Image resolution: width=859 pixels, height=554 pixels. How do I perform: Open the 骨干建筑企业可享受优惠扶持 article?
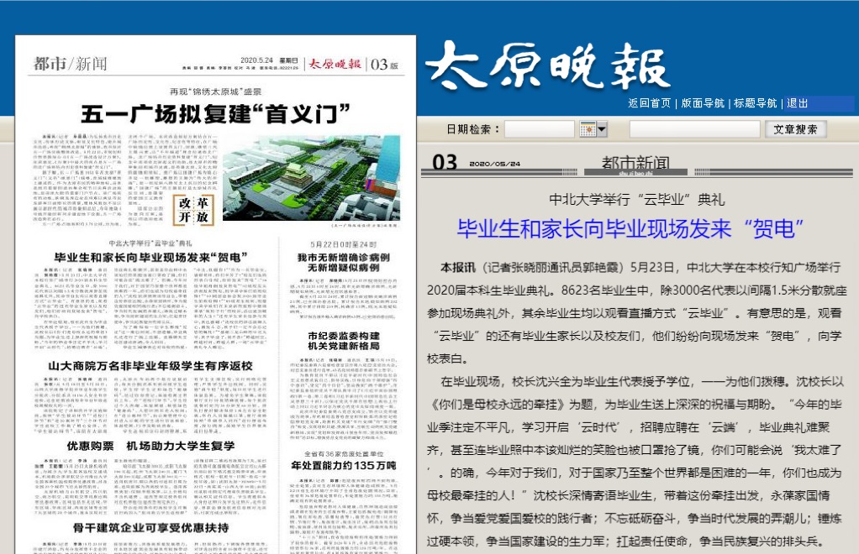150,527
